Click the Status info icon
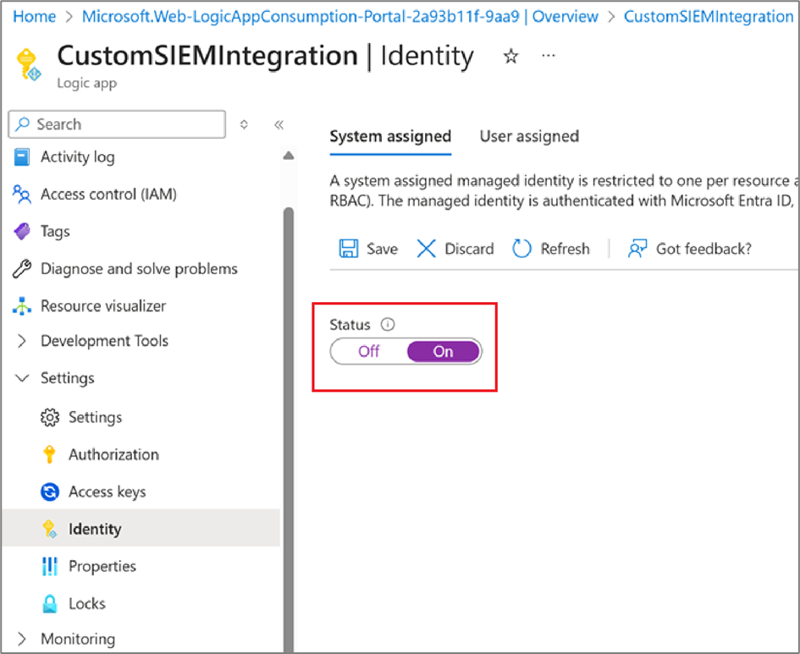800x654 pixels. point(388,325)
